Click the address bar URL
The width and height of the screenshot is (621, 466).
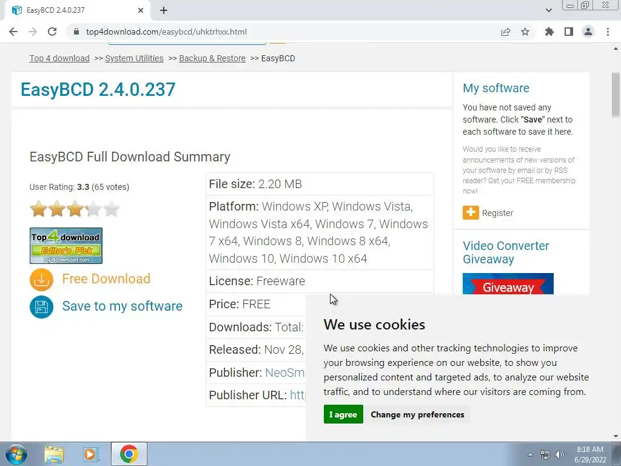click(x=166, y=32)
